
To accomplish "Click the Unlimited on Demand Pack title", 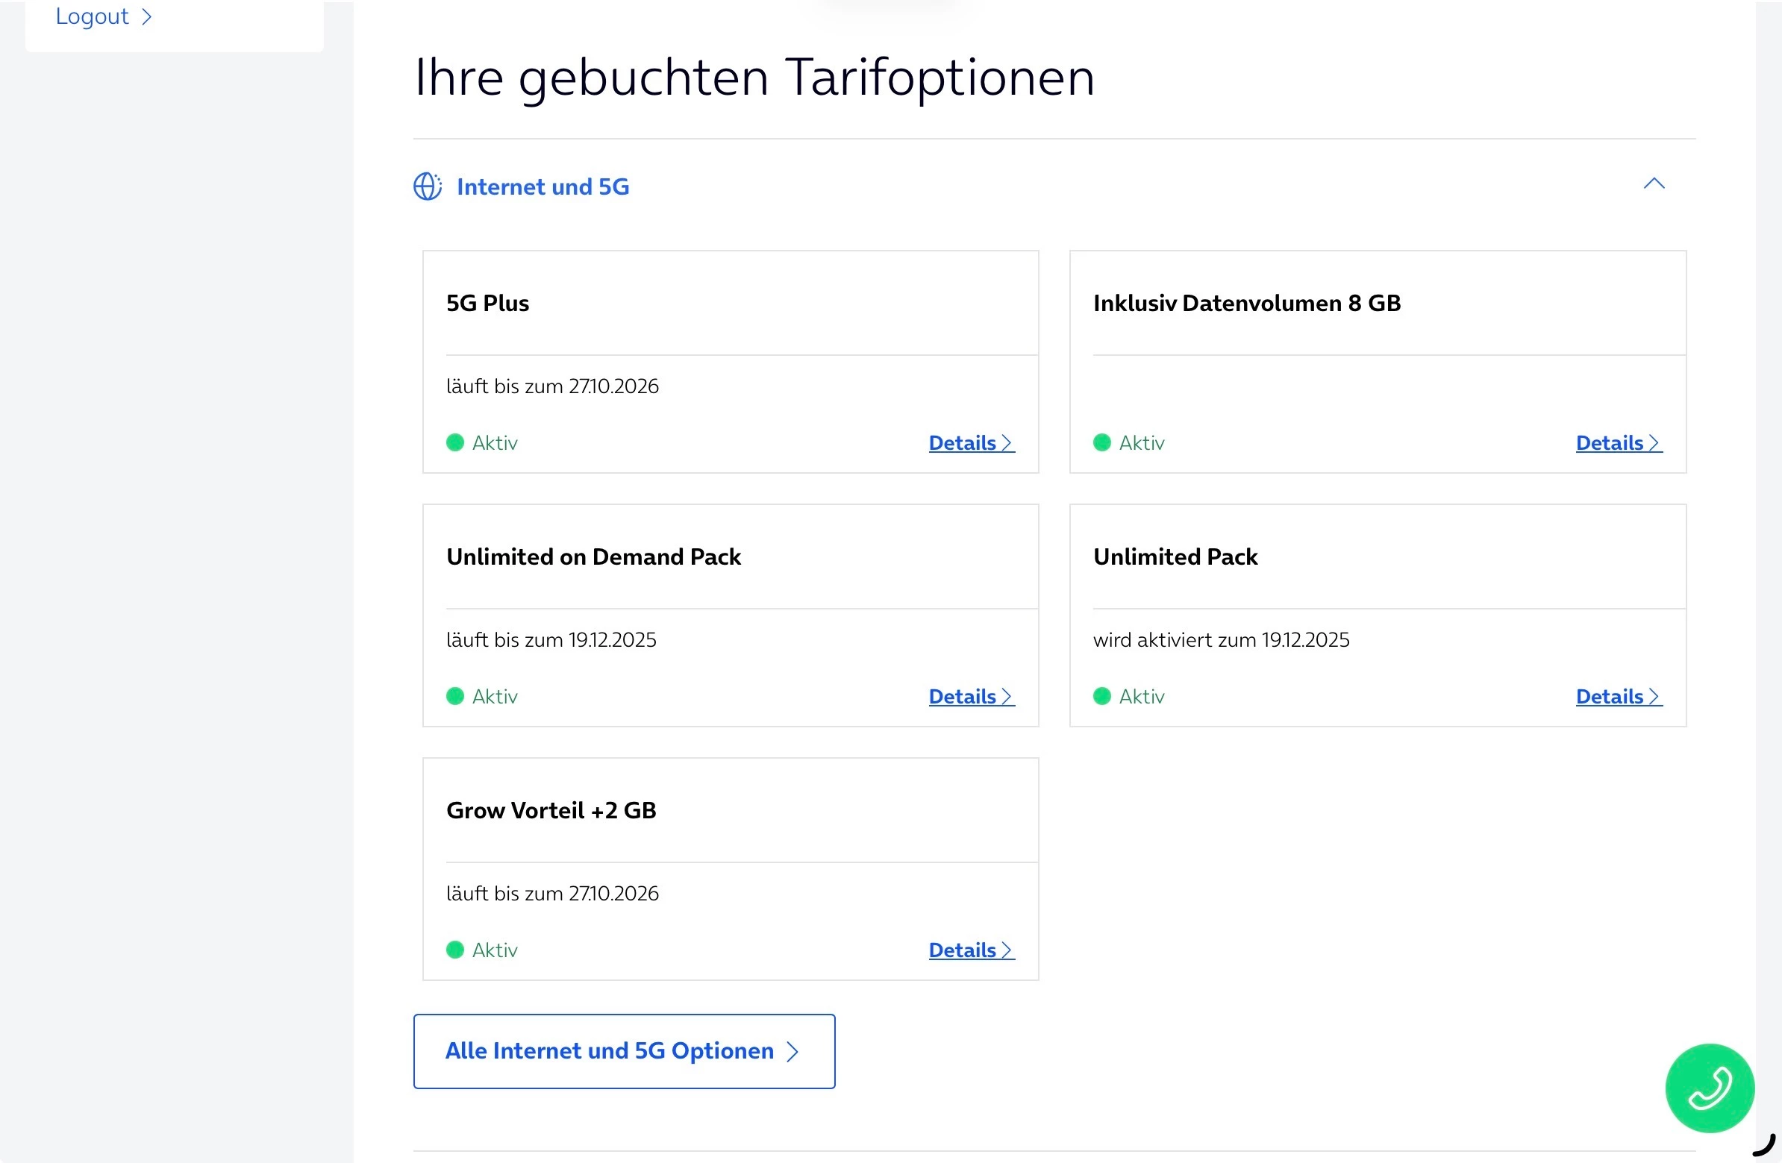I will pyautogui.click(x=593, y=557).
